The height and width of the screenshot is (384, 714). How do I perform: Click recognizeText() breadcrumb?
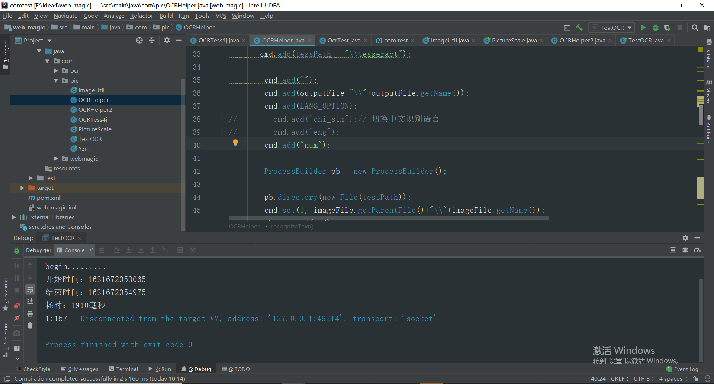pos(292,227)
